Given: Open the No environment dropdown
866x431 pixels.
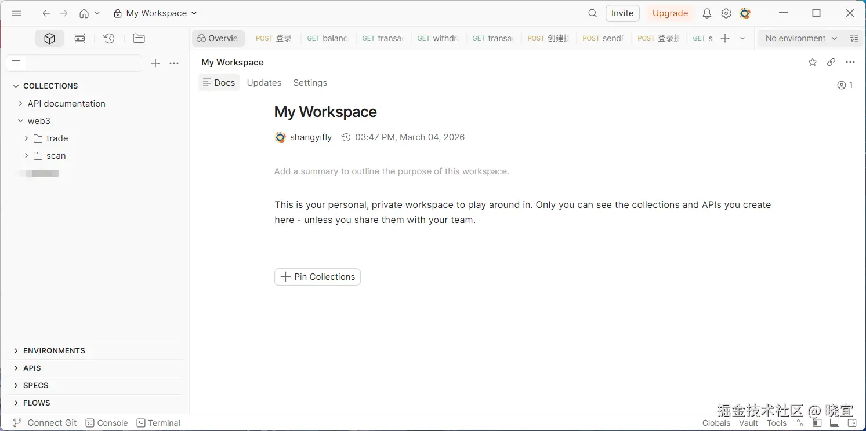Looking at the screenshot, I should (801, 39).
